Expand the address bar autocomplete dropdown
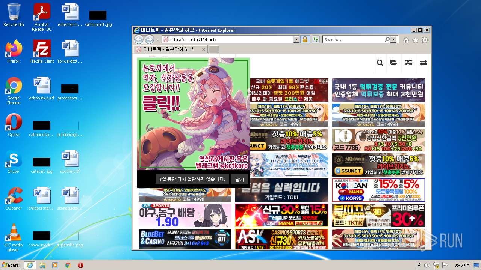This screenshot has height=270, width=481. [x=296, y=39]
